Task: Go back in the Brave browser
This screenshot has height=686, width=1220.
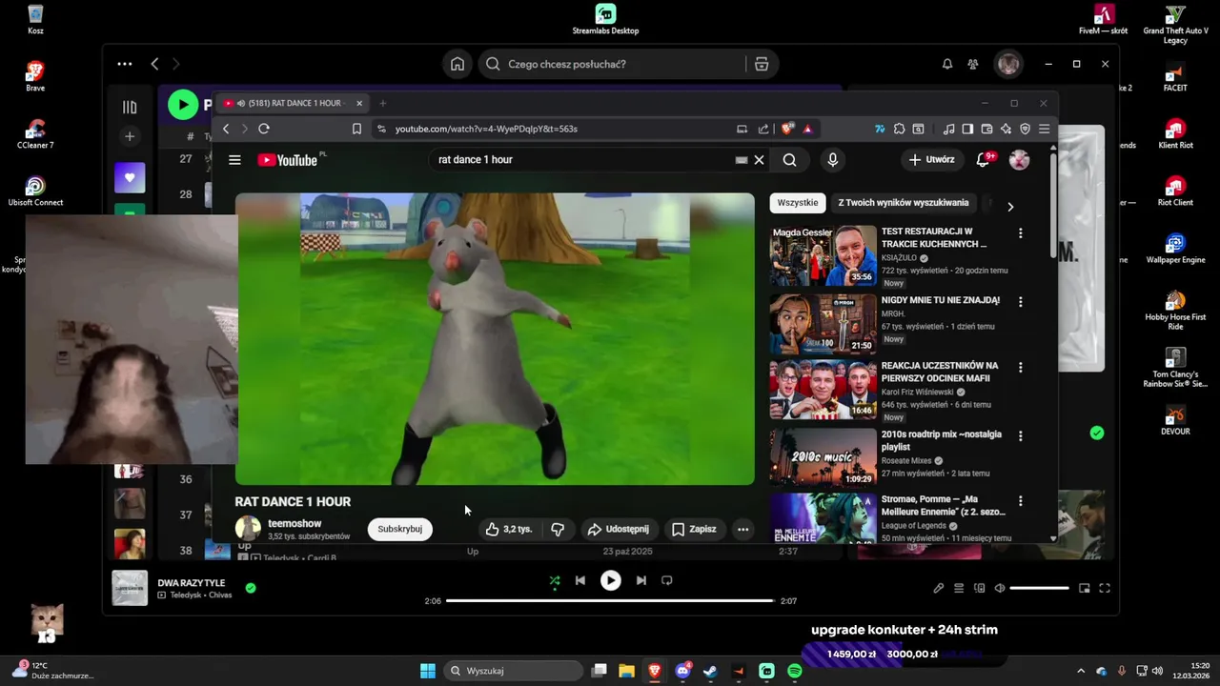Action: 226,129
